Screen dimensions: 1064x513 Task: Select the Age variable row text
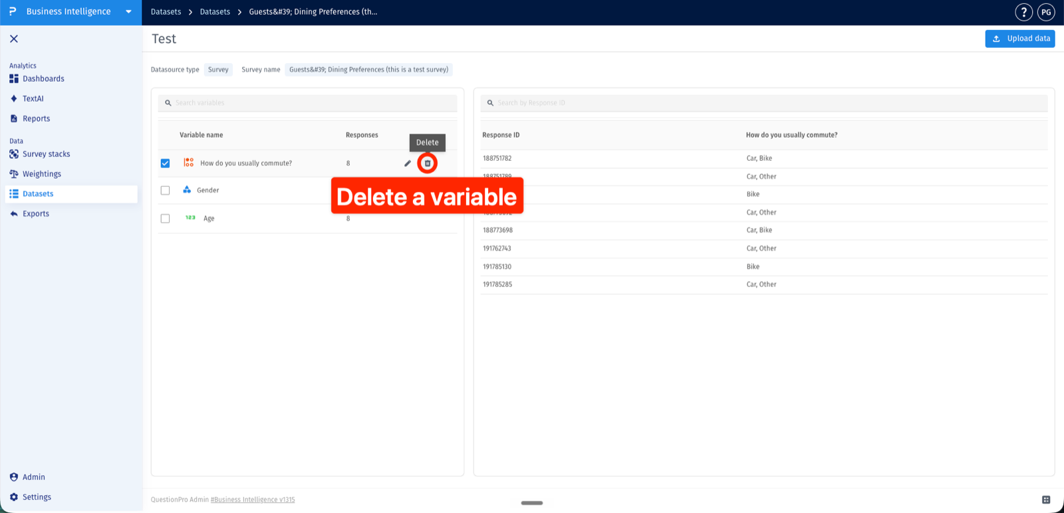point(209,219)
